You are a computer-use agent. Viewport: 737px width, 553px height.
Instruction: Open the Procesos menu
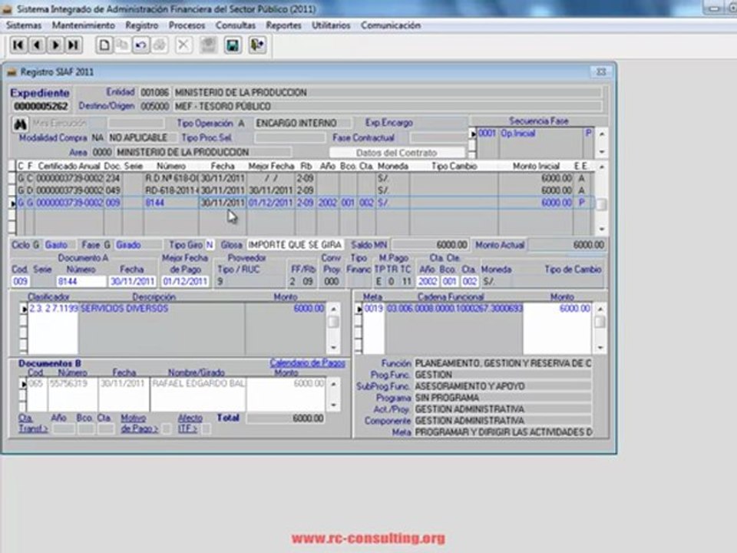click(187, 25)
